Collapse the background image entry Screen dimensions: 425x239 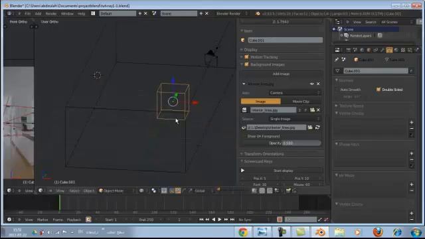pyautogui.click(x=244, y=84)
